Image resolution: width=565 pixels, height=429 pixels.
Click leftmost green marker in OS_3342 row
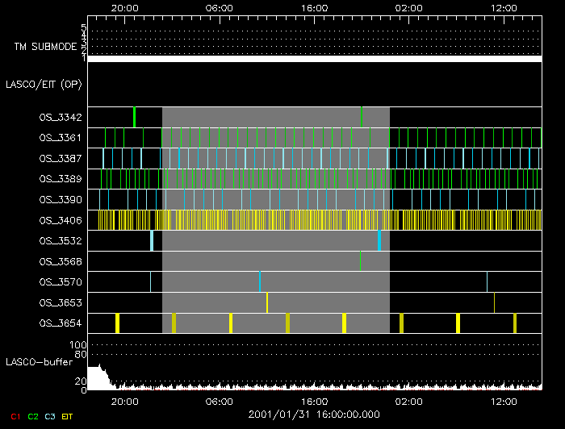pyautogui.click(x=135, y=117)
